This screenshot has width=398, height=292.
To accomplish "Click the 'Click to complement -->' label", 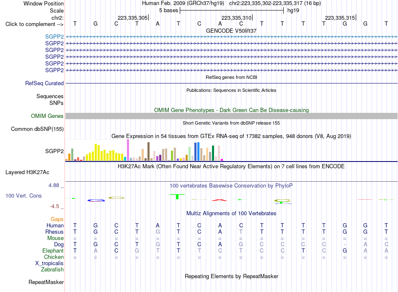I will pos(34,24).
